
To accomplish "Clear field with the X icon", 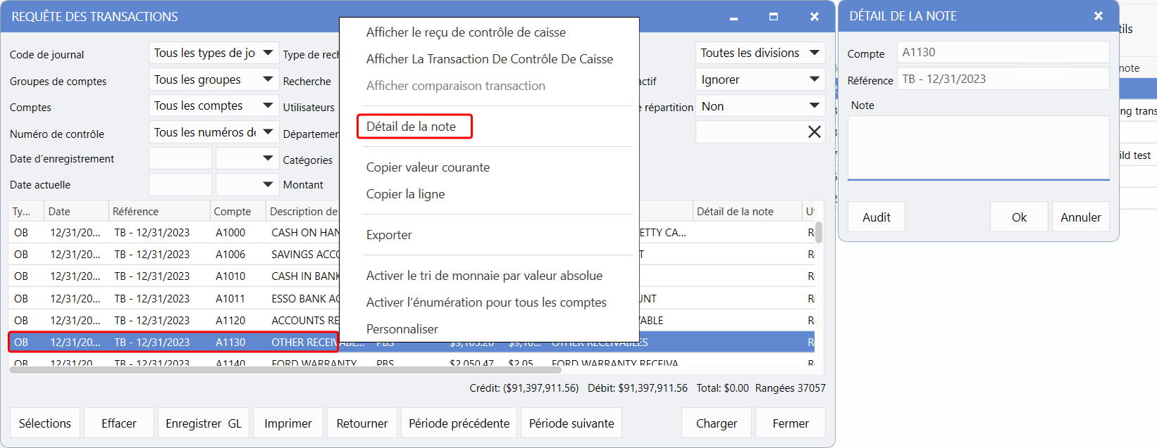I will pyautogui.click(x=814, y=132).
